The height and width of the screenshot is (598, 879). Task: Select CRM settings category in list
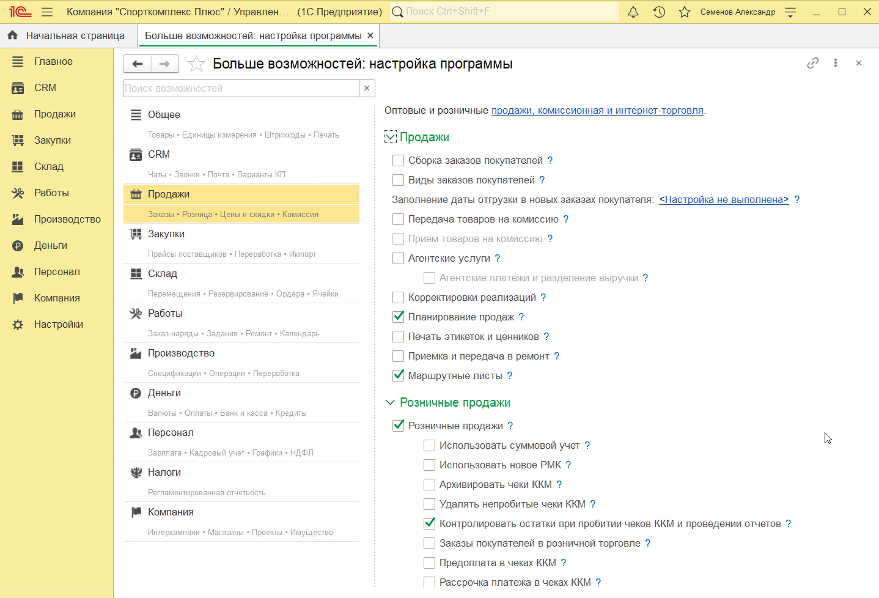click(241, 164)
